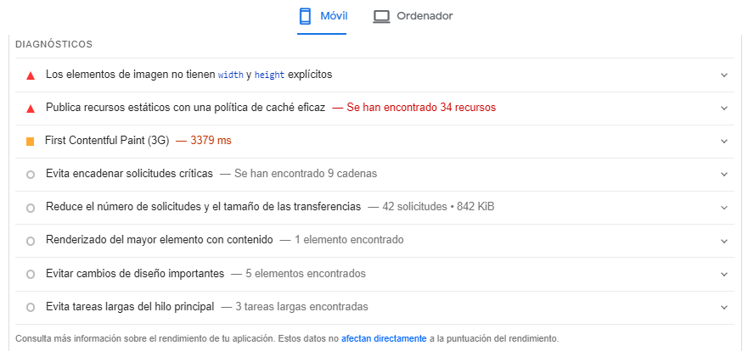Switch to the Ordenador tab
Image resolution: width=748 pixels, height=351 pixels.
click(x=425, y=16)
